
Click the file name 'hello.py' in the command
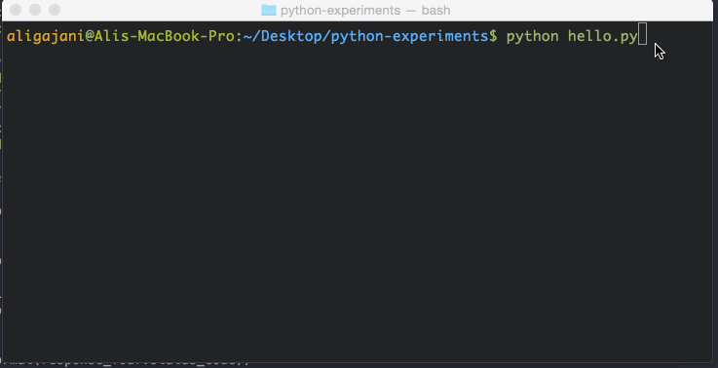click(603, 37)
